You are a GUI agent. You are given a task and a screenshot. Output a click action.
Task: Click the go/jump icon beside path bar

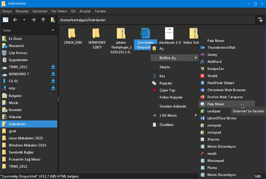click(260, 20)
